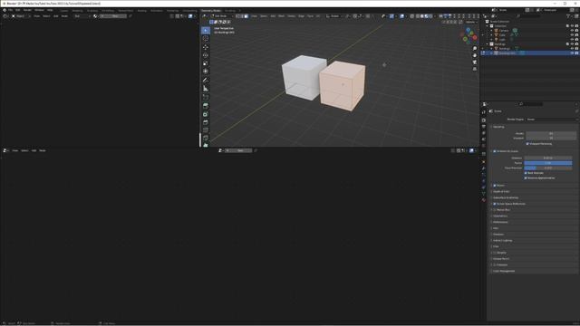Select the Scale tool
Screen dimensions: 580x326
click(x=206, y=63)
